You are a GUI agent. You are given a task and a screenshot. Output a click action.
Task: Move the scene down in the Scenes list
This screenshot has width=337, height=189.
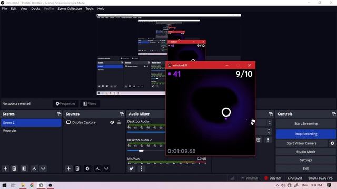point(43,169)
